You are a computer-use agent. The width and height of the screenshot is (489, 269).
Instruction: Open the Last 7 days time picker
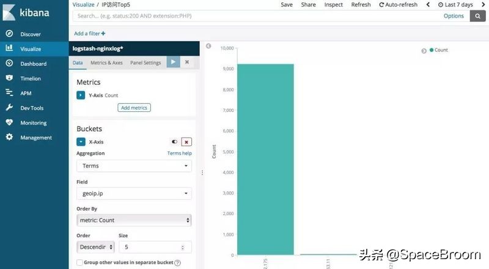click(455, 5)
